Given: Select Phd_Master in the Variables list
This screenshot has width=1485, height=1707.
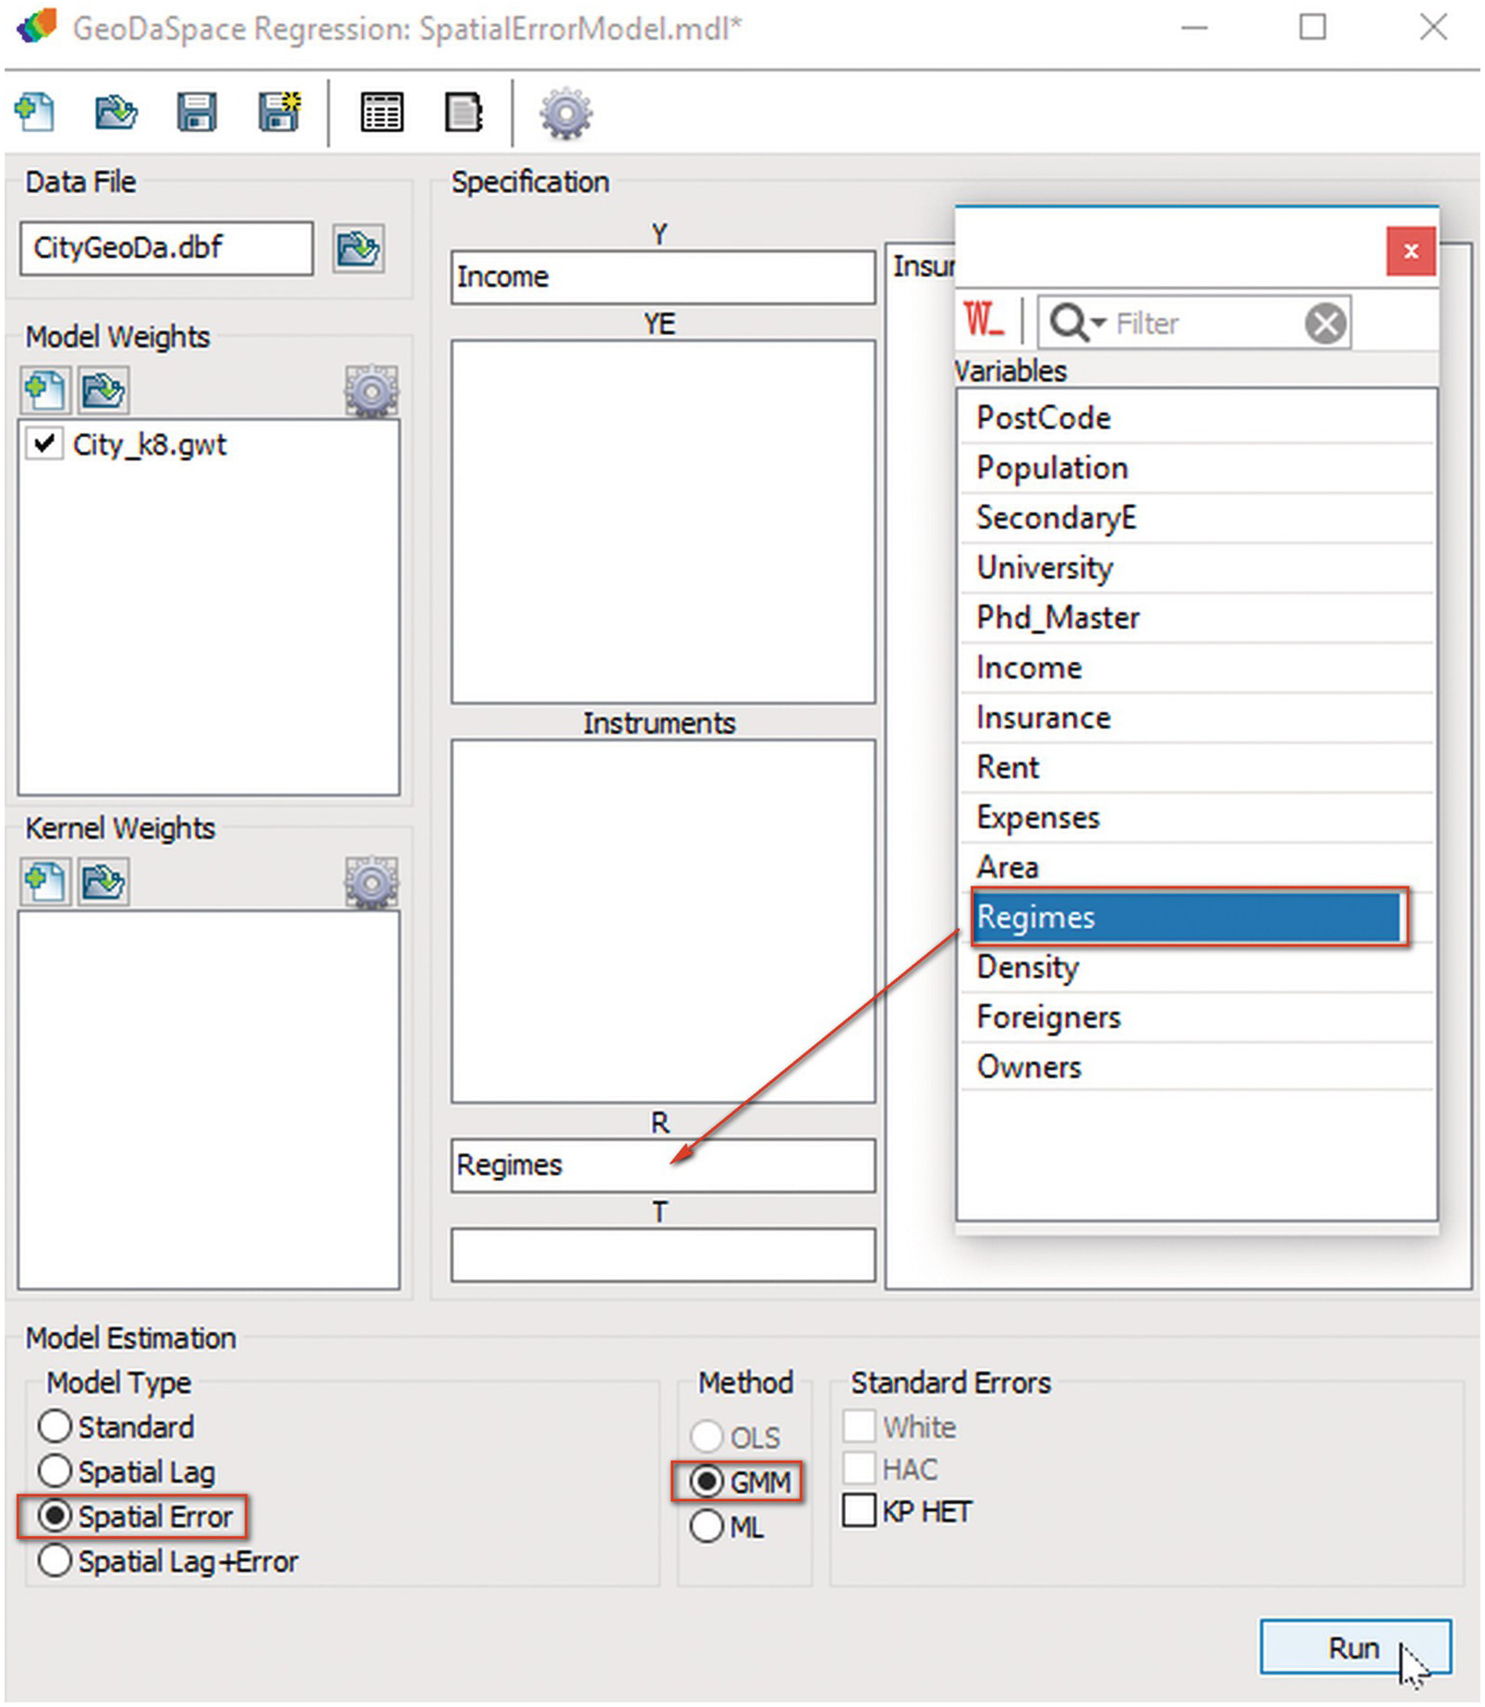Looking at the screenshot, I should pos(1197,618).
